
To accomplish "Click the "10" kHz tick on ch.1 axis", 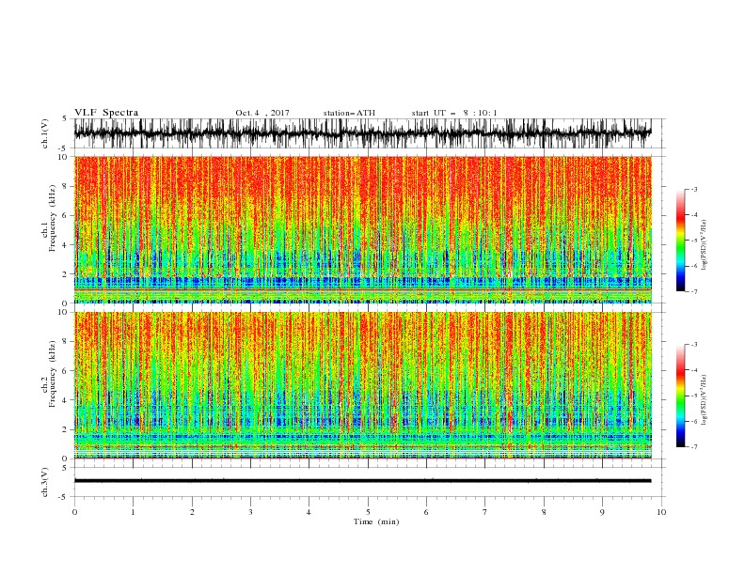I will tap(64, 157).
